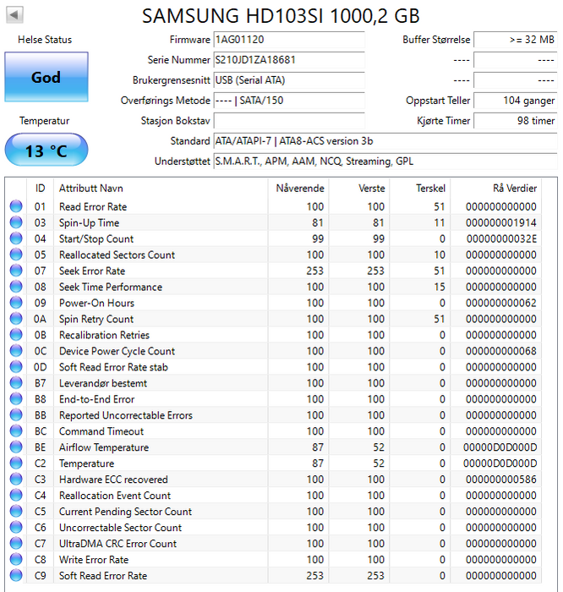Click the serial number field S210JD1ZA18681
Viewport: 563px width, 592px height.
[x=289, y=60]
